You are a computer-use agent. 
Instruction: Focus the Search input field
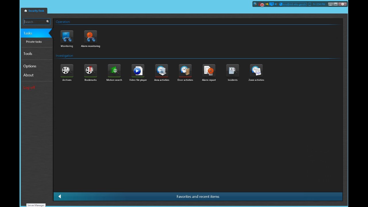click(x=35, y=22)
